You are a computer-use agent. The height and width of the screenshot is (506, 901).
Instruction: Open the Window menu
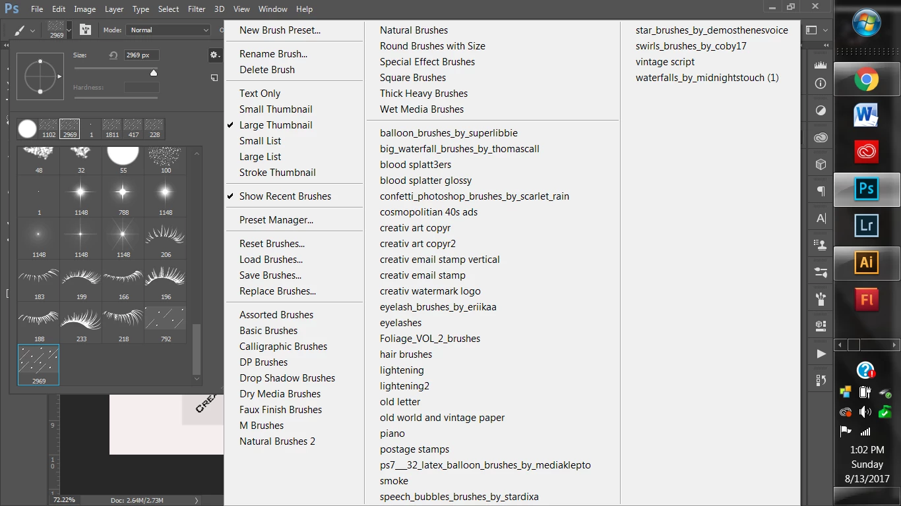coord(272,9)
